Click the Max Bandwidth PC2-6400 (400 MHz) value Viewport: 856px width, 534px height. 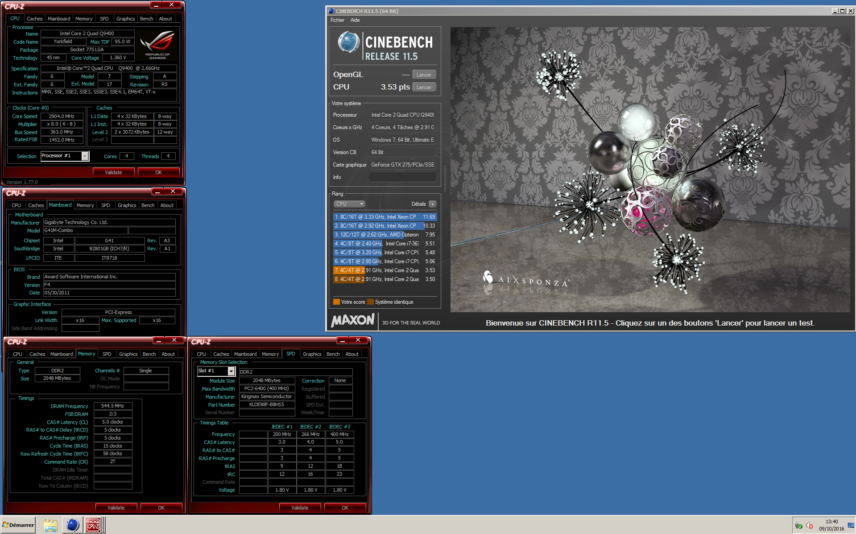[x=267, y=389]
